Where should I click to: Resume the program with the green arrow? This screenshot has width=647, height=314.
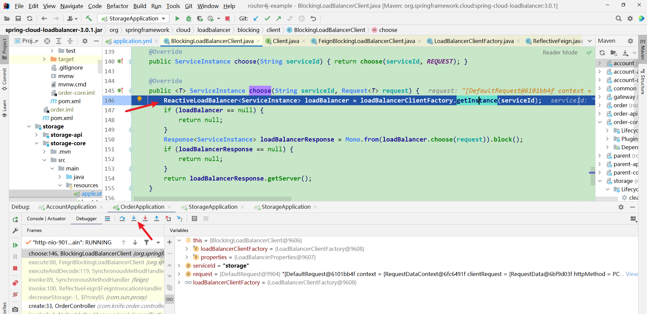[15, 245]
